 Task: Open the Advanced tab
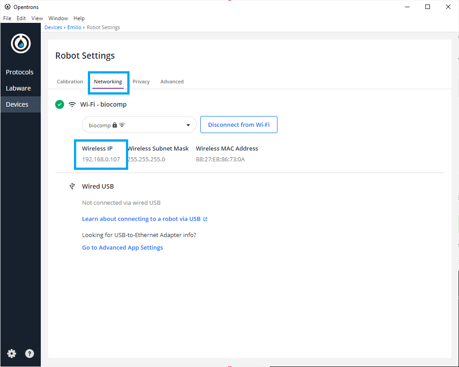click(x=172, y=82)
